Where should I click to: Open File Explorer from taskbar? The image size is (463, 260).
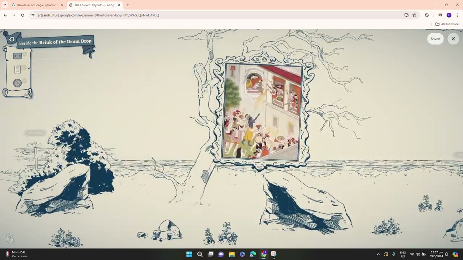coord(231,254)
